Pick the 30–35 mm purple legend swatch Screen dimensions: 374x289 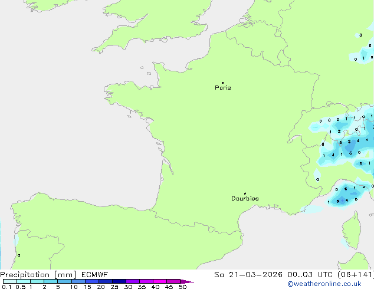(133, 281)
